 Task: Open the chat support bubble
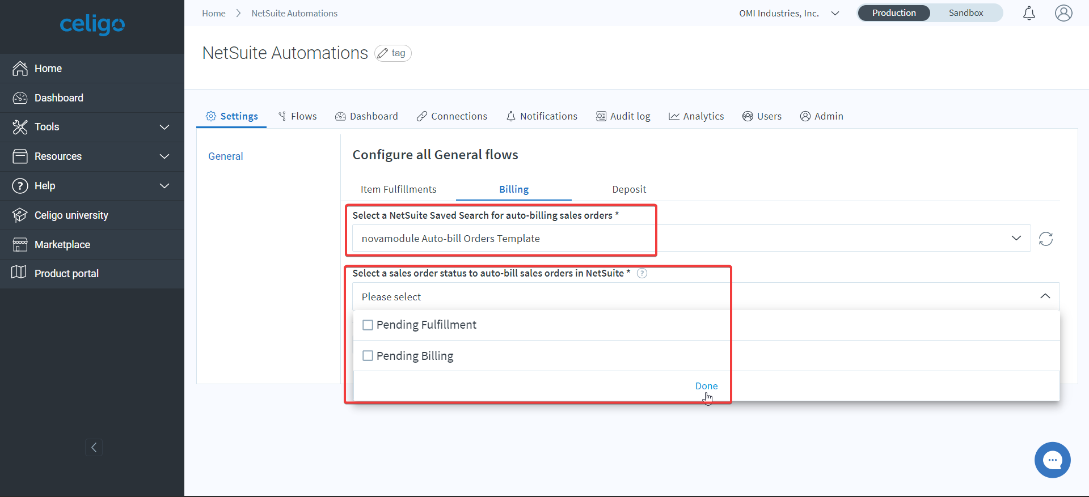click(x=1052, y=460)
